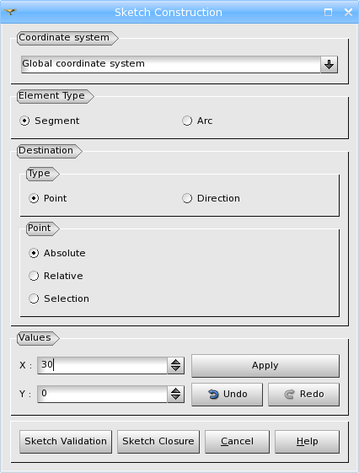The image size is (359, 473).
Task: Select the Segment element type
Action: (50, 121)
